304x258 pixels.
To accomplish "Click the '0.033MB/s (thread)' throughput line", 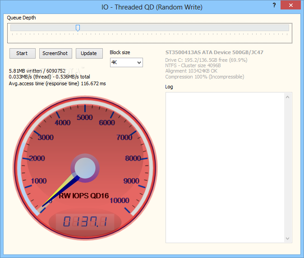I will tap(50, 77).
